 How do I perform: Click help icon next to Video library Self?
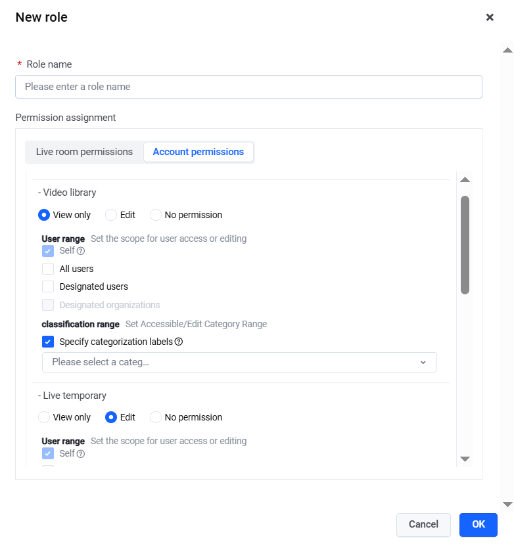[x=81, y=251]
